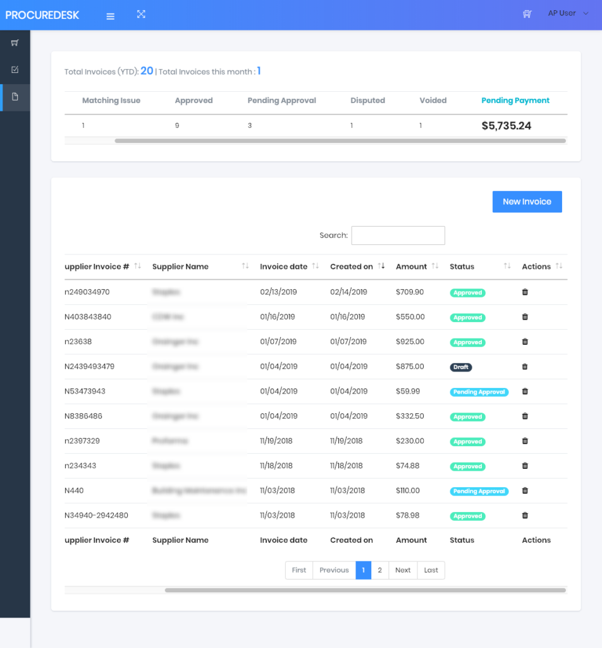Select the Matching Issue summary column
The height and width of the screenshot is (648, 602).
point(111,101)
